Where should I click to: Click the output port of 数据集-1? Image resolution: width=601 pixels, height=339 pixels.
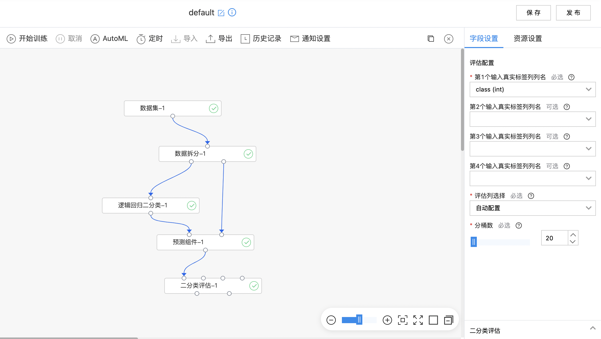point(173,116)
